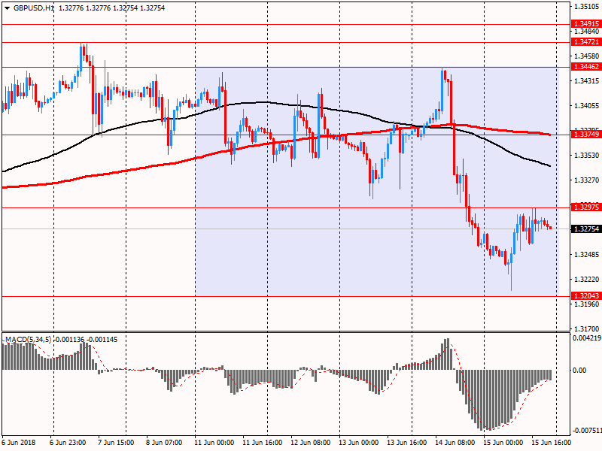The width and height of the screenshot is (602, 451).
Task: Click the MACD(5,34,5) indicator label
Action: coord(29,340)
